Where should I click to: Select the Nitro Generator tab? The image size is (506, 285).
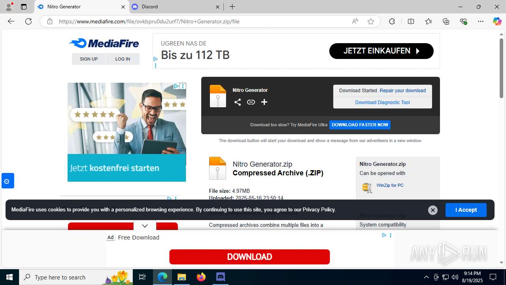point(81,7)
